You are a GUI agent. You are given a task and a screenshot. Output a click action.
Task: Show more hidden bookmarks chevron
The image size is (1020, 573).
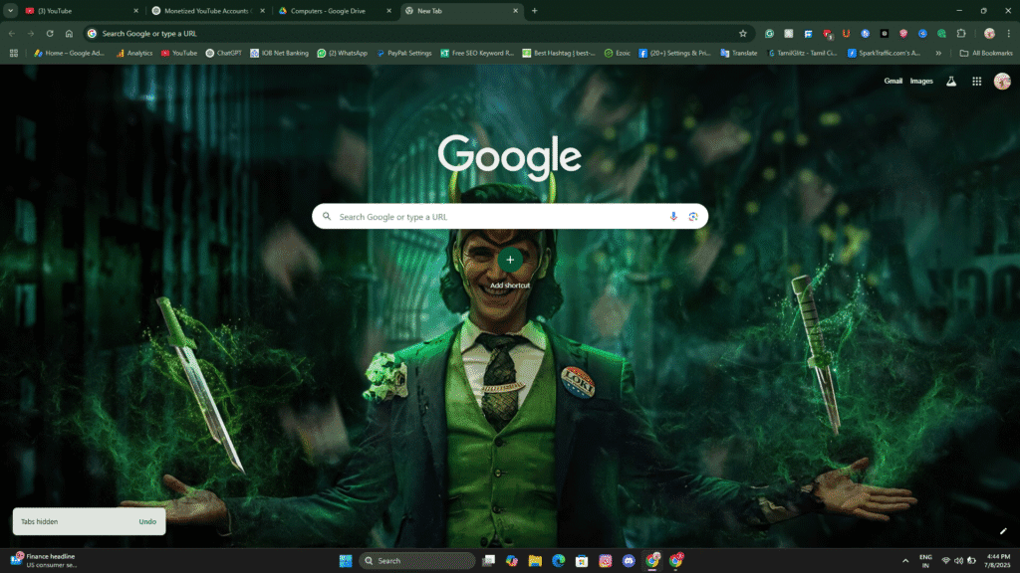coord(938,53)
